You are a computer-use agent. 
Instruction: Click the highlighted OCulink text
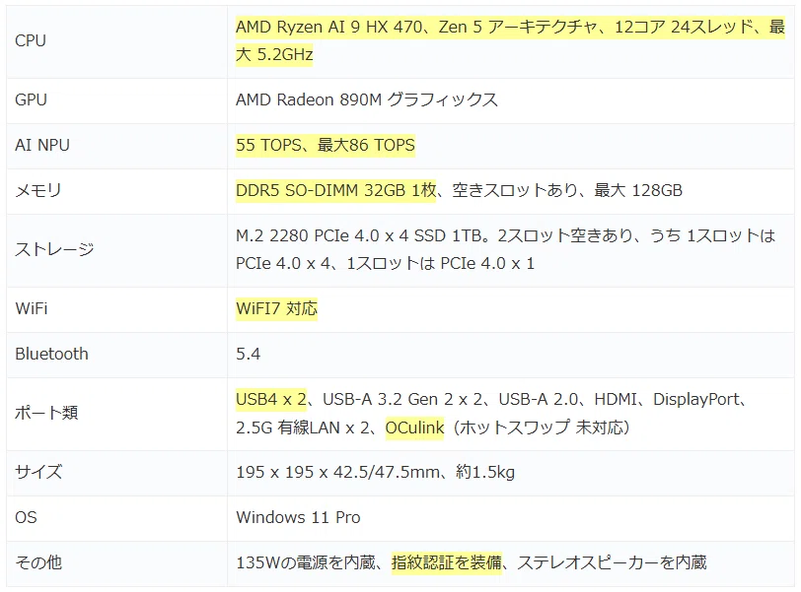(x=414, y=428)
